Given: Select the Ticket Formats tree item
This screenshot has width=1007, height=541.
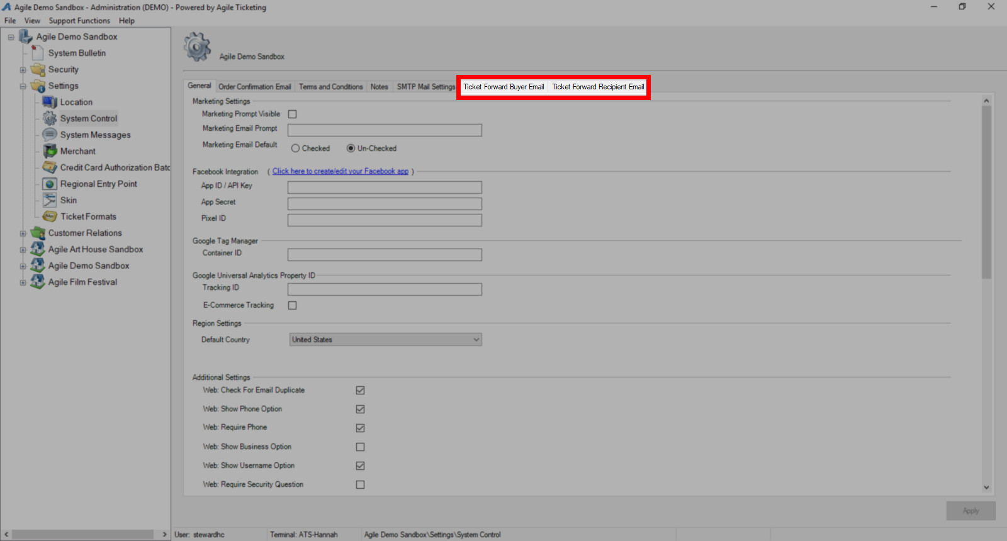Looking at the screenshot, I should 89,216.
